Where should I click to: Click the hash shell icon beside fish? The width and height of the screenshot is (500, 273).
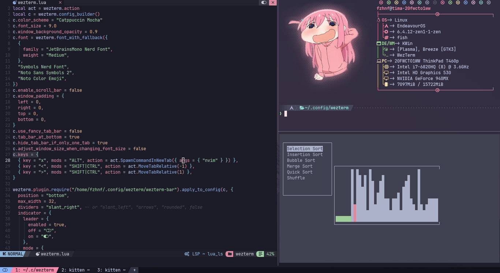coord(386,38)
